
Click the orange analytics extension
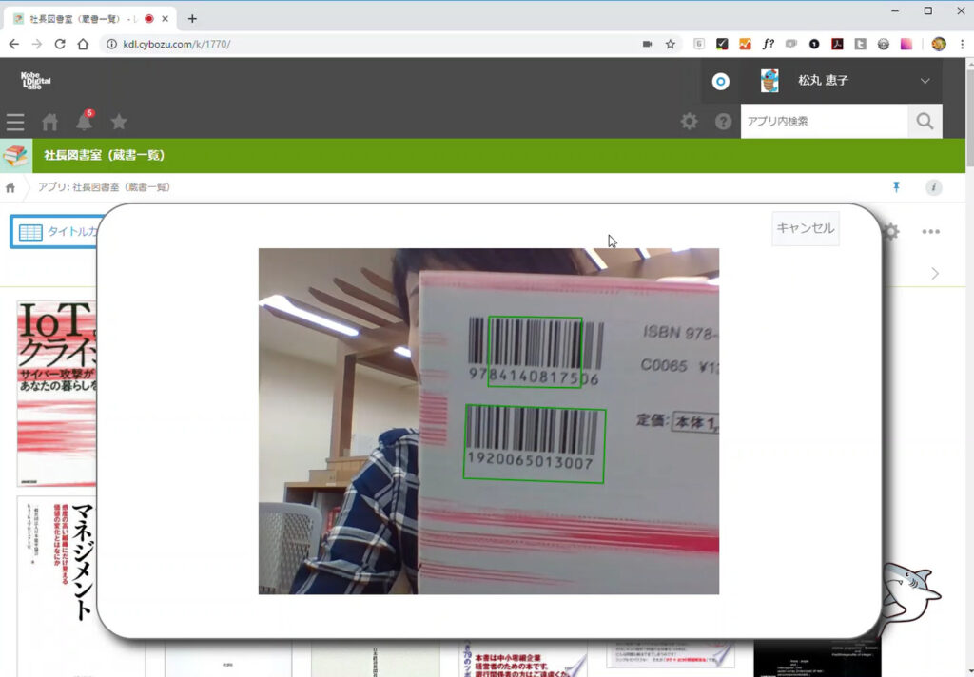pyautogui.click(x=745, y=44)
